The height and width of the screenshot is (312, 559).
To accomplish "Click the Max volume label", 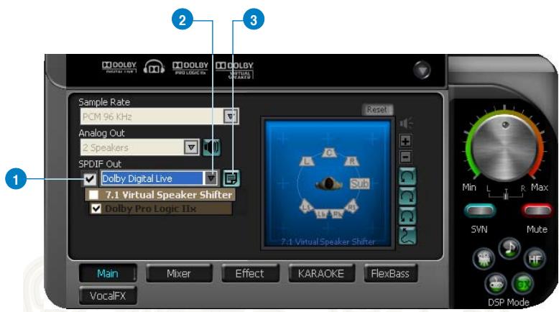I will 540,187.
